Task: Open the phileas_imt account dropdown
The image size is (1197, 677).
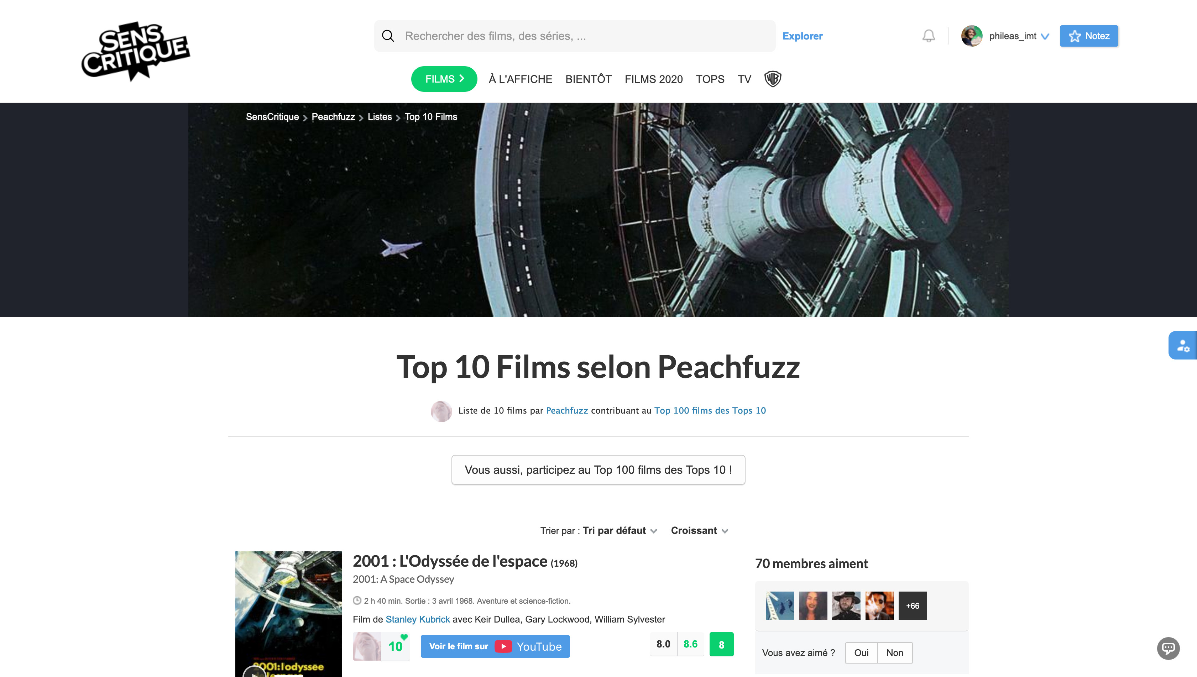Action: pyautogui.click(x=1045, y=36)
